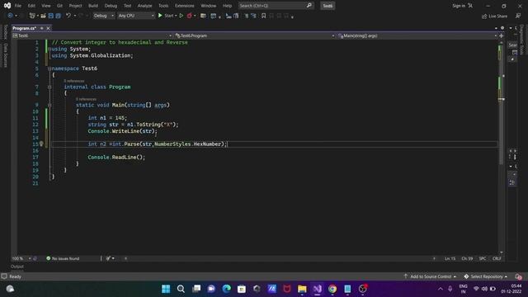Click the bookmark toggle icon in toolbar

click(264, 16)
